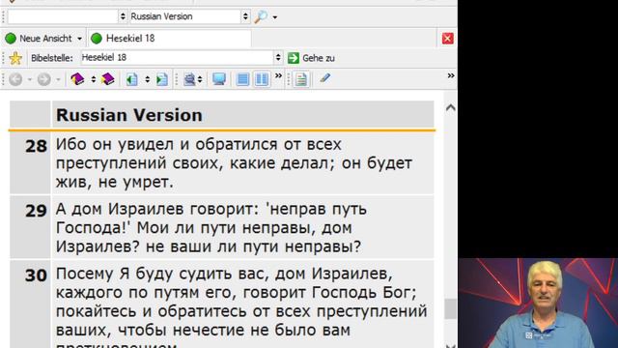Switch to single-column layout icon
618x348 pixels.
(242, 79)
